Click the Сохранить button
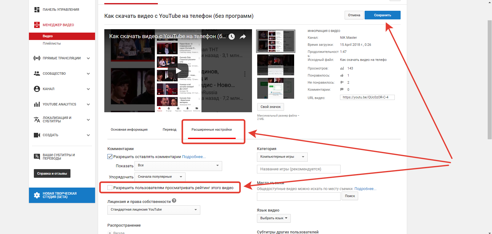492x234 pixels. point(382,15)
